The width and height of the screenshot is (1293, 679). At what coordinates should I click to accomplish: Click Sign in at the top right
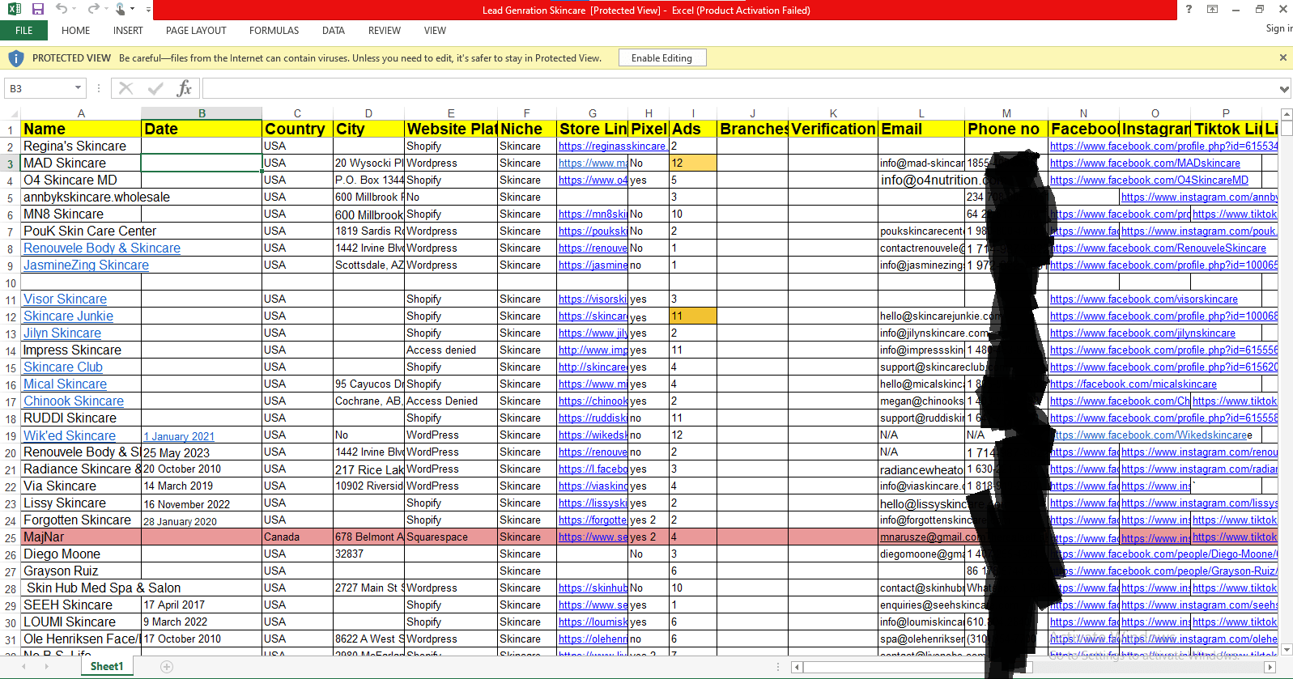pyautogui.click(x=1279, y=28)
